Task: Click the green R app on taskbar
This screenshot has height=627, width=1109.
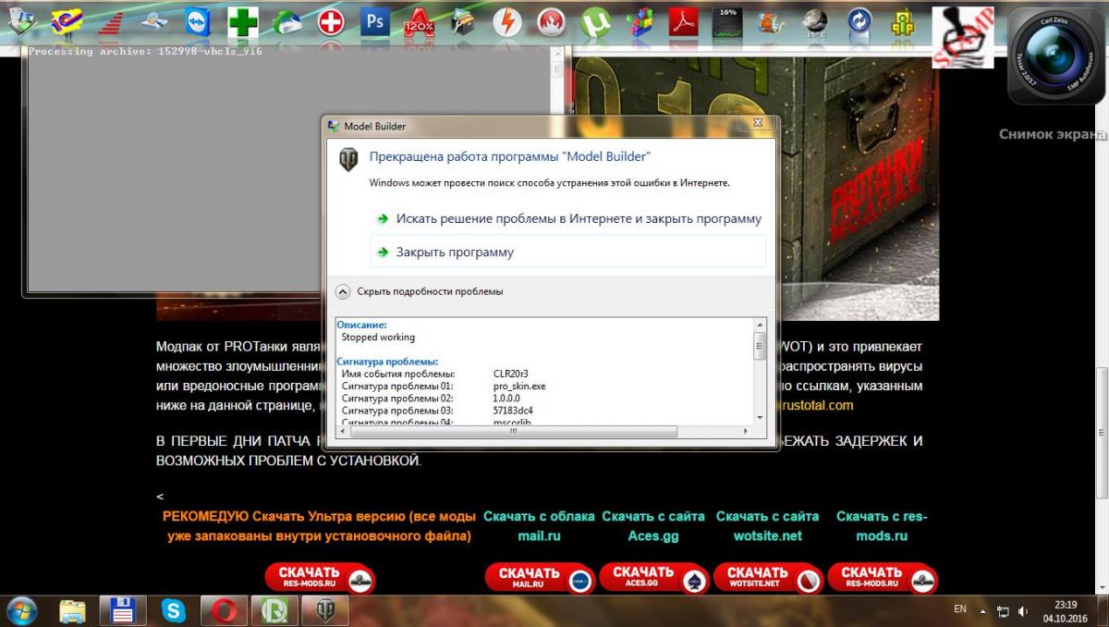Action: coord(275,610)
